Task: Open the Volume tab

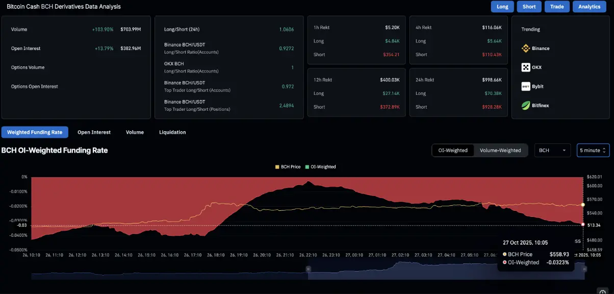Action: click(135, 132)
